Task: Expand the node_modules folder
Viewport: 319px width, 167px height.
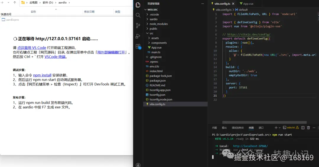Action: [x=159, y=24]
